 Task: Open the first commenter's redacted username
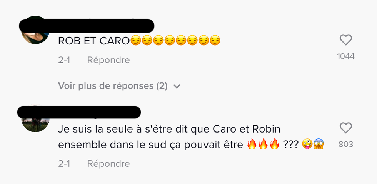[87, 26]
